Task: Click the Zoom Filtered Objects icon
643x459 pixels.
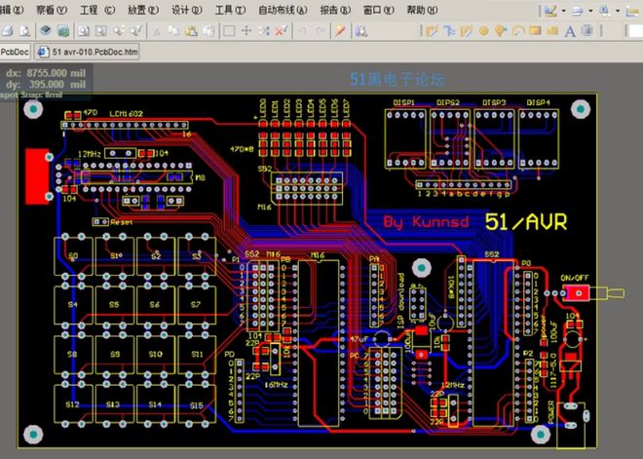Action: [x=136, y=31]
